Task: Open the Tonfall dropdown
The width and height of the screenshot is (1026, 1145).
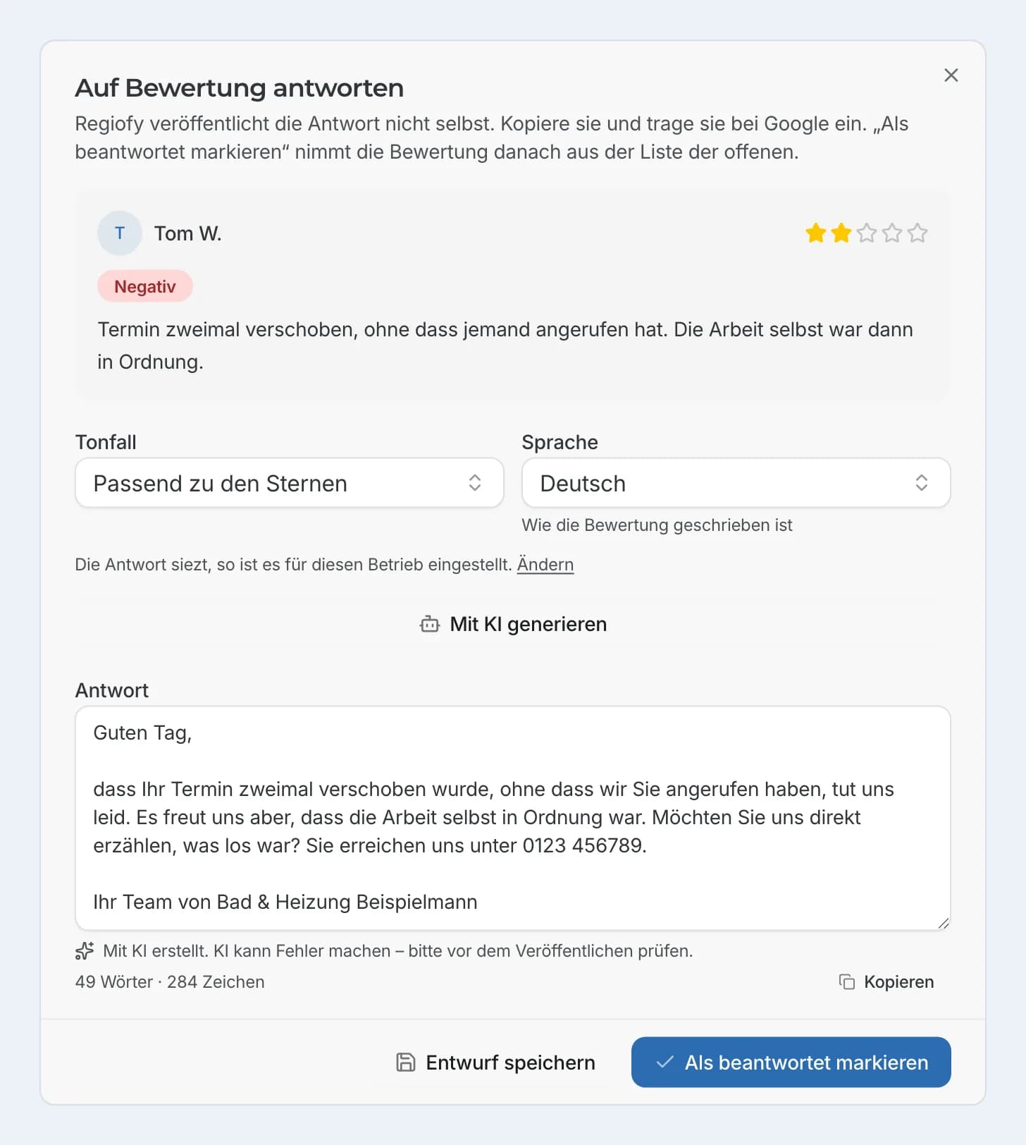Action: (290, 483)
